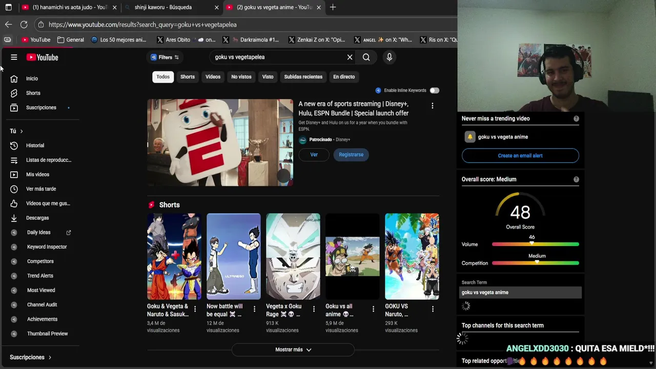656x369 pixels.
Task: Click the Competition score bar
Action: (x=536, y=263)
